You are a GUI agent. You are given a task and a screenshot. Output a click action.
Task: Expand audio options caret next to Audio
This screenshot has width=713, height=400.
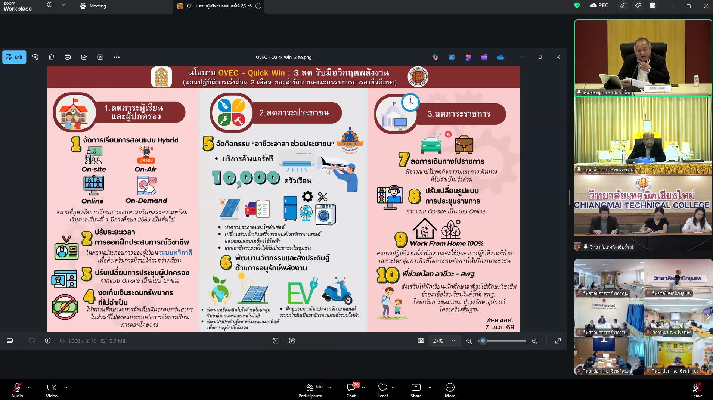pyautogui.click(x=29, y=387)
